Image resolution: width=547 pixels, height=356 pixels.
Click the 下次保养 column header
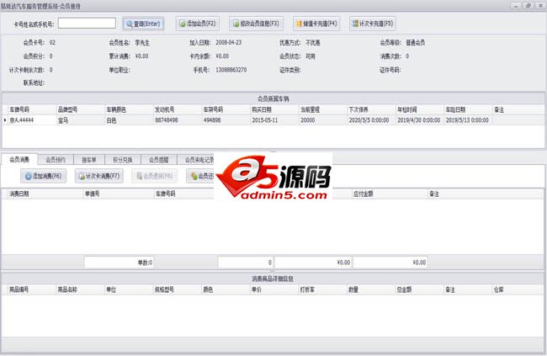371,109
